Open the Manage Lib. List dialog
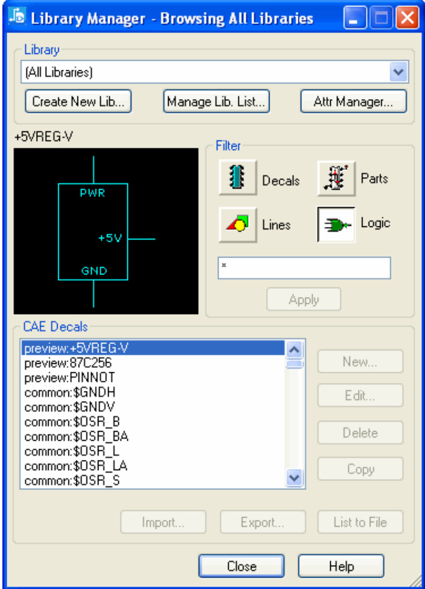The image size is (425, 589). point(216,101)
